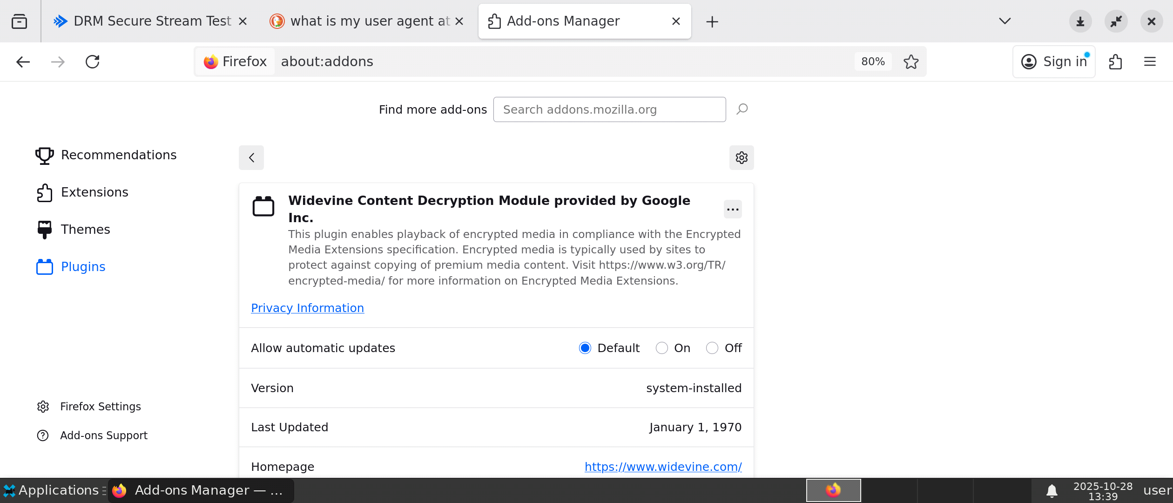
Task: Click the search magnifier icon for add-ons
Action: [x=742, y=109]
